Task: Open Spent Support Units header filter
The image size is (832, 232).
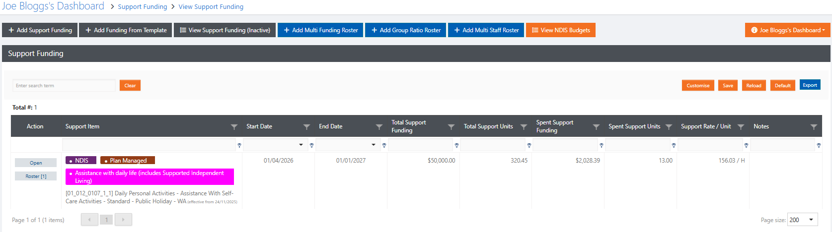Action: click(669, 127)
